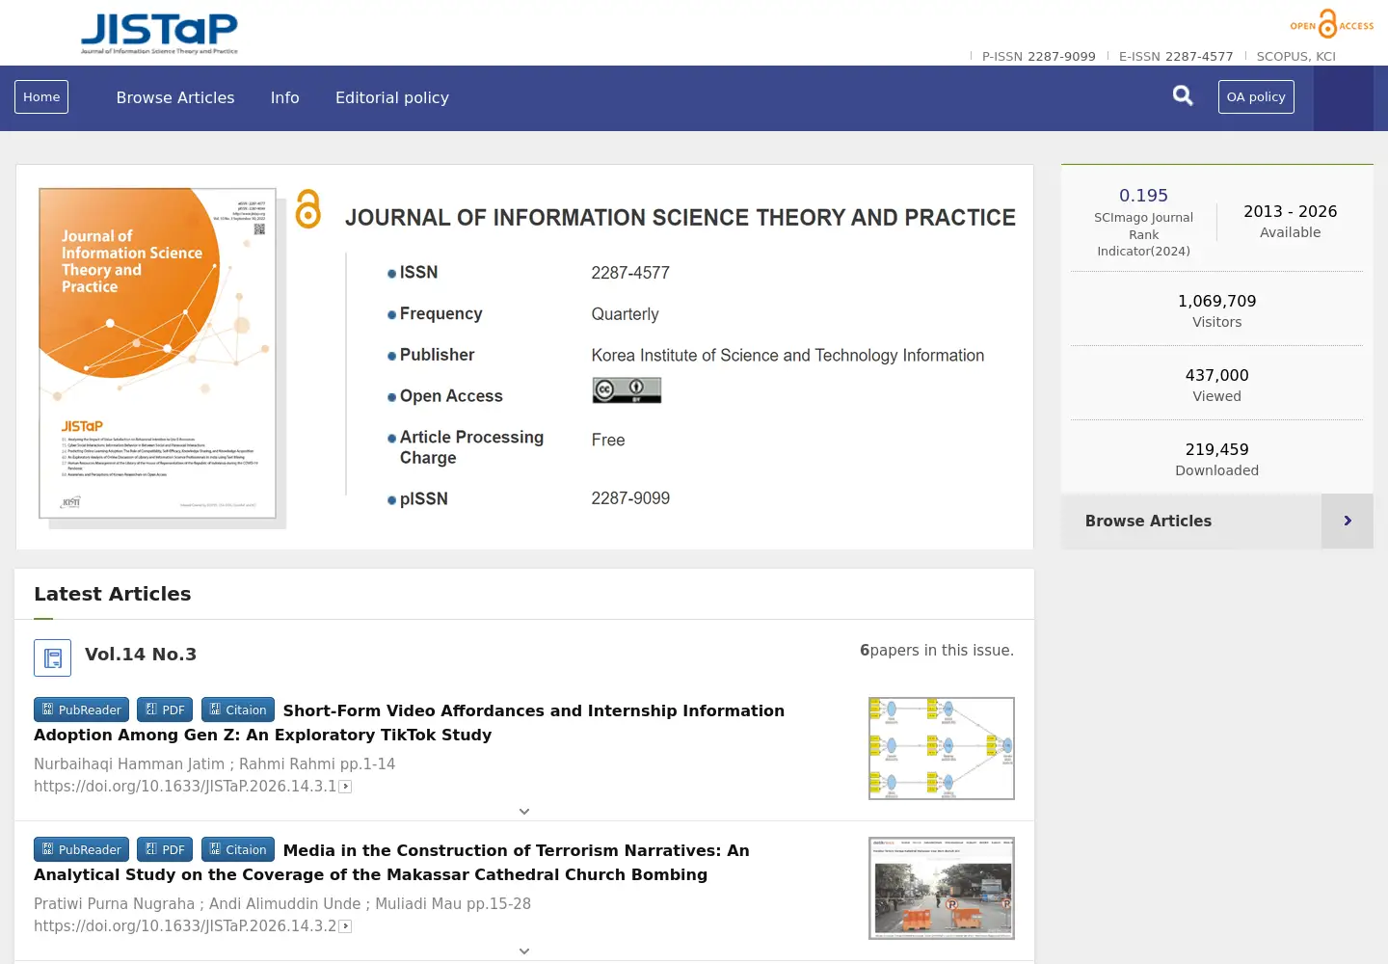Click the OA policy button
This screenshot has width=1388, height=964.
pos(1256,96)
